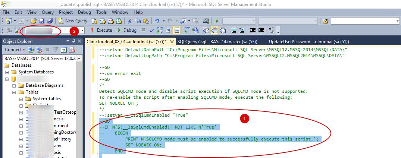Open the Tools menu
Screen dimensions: 401x158
(x=101, y=12)
